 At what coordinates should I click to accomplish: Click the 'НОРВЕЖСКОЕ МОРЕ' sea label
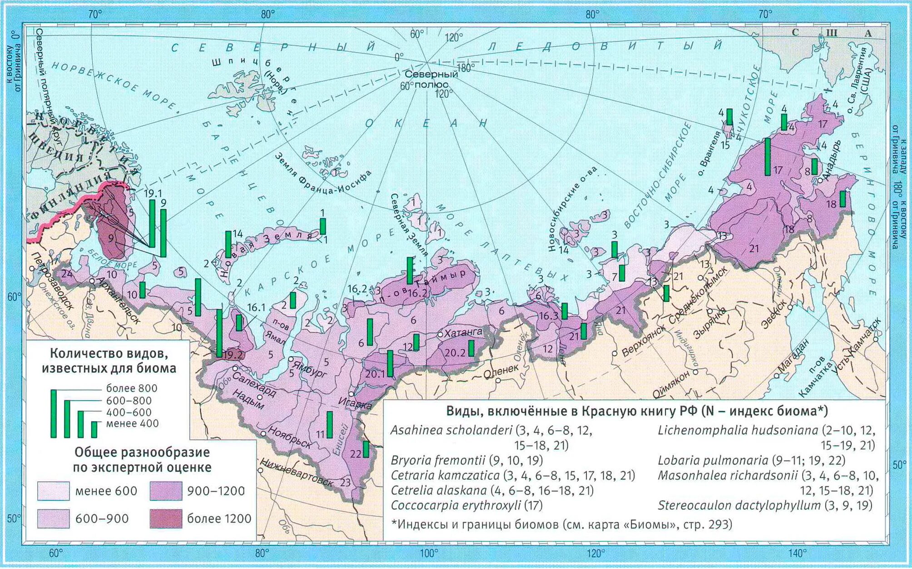coord(114,86)
